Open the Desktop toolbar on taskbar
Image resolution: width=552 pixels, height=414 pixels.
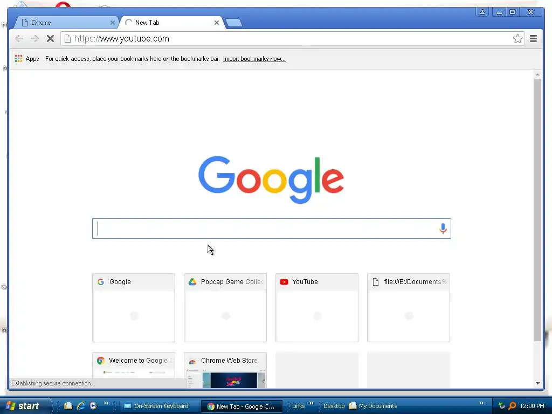click(x=334, y=406)
